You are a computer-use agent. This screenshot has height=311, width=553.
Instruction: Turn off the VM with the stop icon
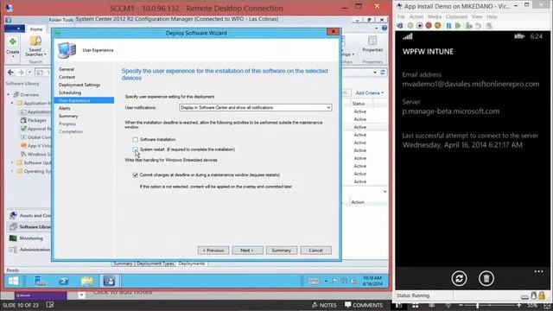pyautogui.click(x=419, y=26)
